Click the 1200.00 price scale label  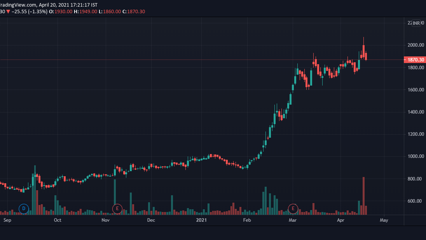point(415,134)
